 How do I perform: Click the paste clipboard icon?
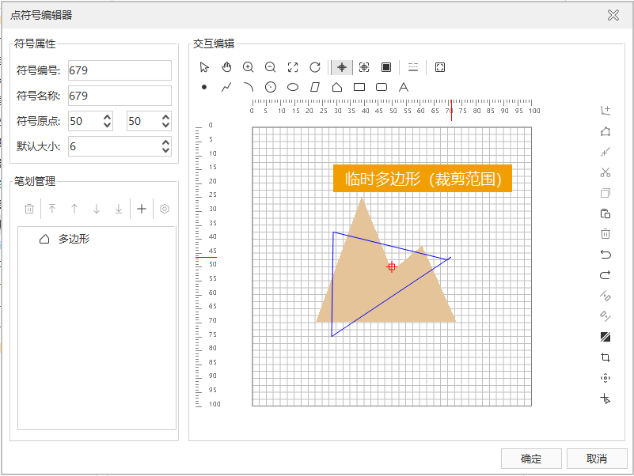click(x=606, y=213)
